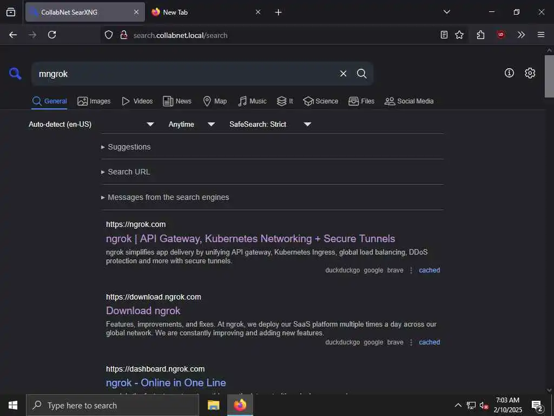Switch to the Music category

[252, 101]
